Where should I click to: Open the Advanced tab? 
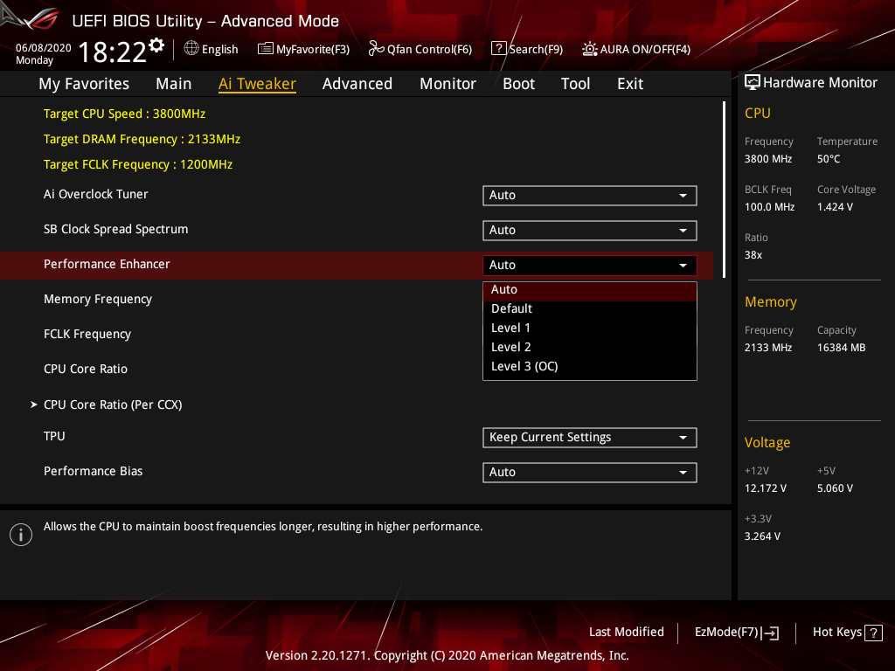pos(357,84)
